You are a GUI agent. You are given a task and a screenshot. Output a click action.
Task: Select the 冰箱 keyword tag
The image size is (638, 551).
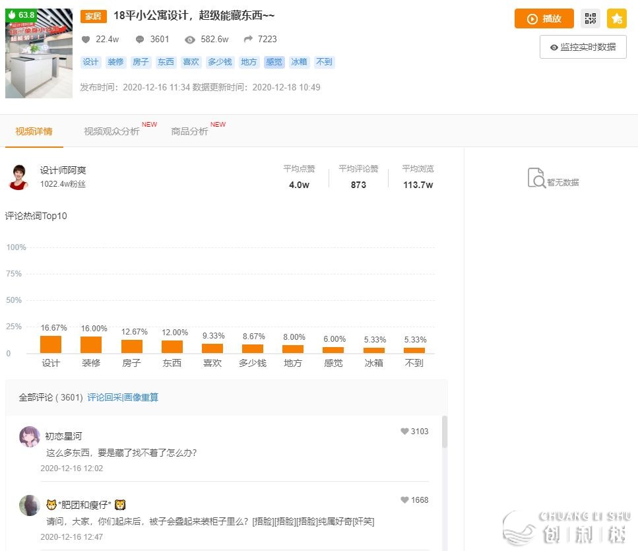pyautogui.click(x=299, y=62)
